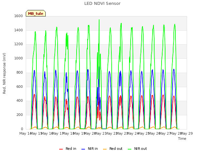The height and width of the screenshot is (155, 206).
Task: Click the orange swatch beside Red out
Action: point(105,149)
